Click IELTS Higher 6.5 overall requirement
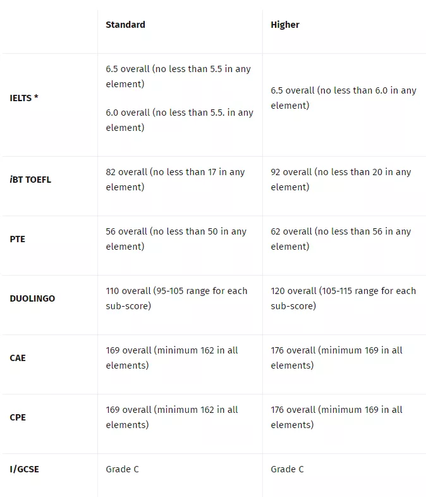The image size is (426, 497). [x=343, y=98]
